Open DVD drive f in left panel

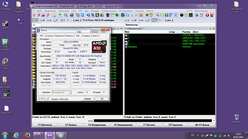55,20
